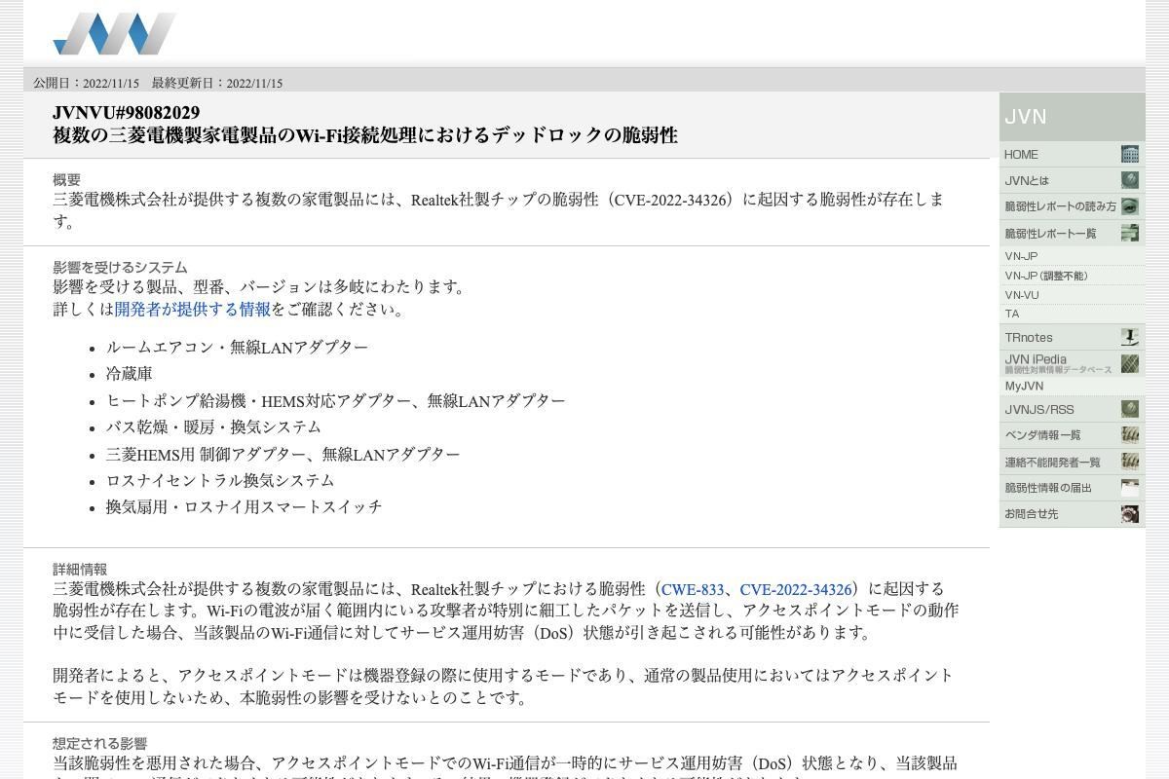Follow the 開発者が提供する情報 link
Viewport: 1169px width, 779px height.
click(193, 309)
